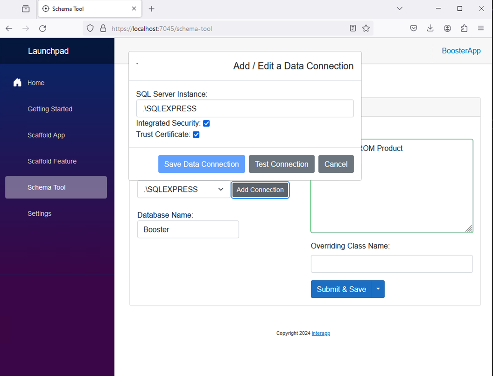Viewport: 493px width, 376px height.
Task: Click the SQL Server Instance input field
Action: 245,108
